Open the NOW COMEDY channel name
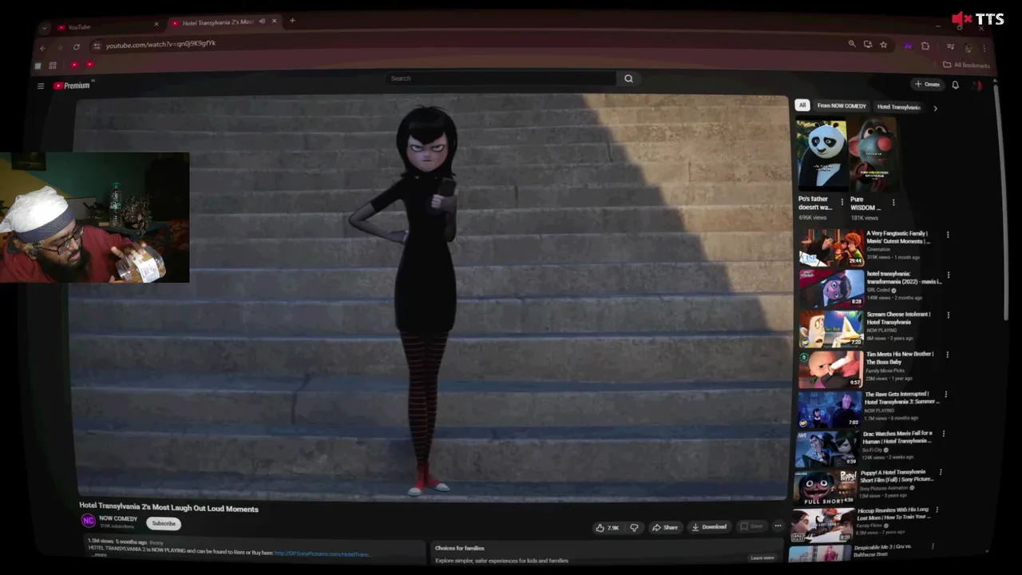Viewport: 1022px width, 575px height. click(118, 518)
